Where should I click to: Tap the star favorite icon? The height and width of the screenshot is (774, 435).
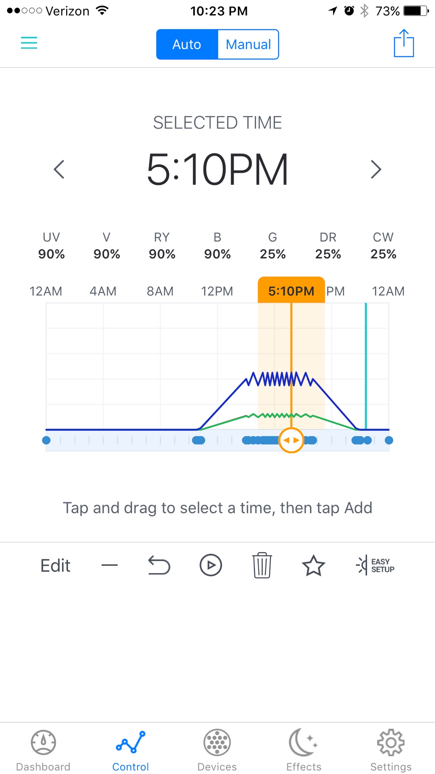(313, 565)
